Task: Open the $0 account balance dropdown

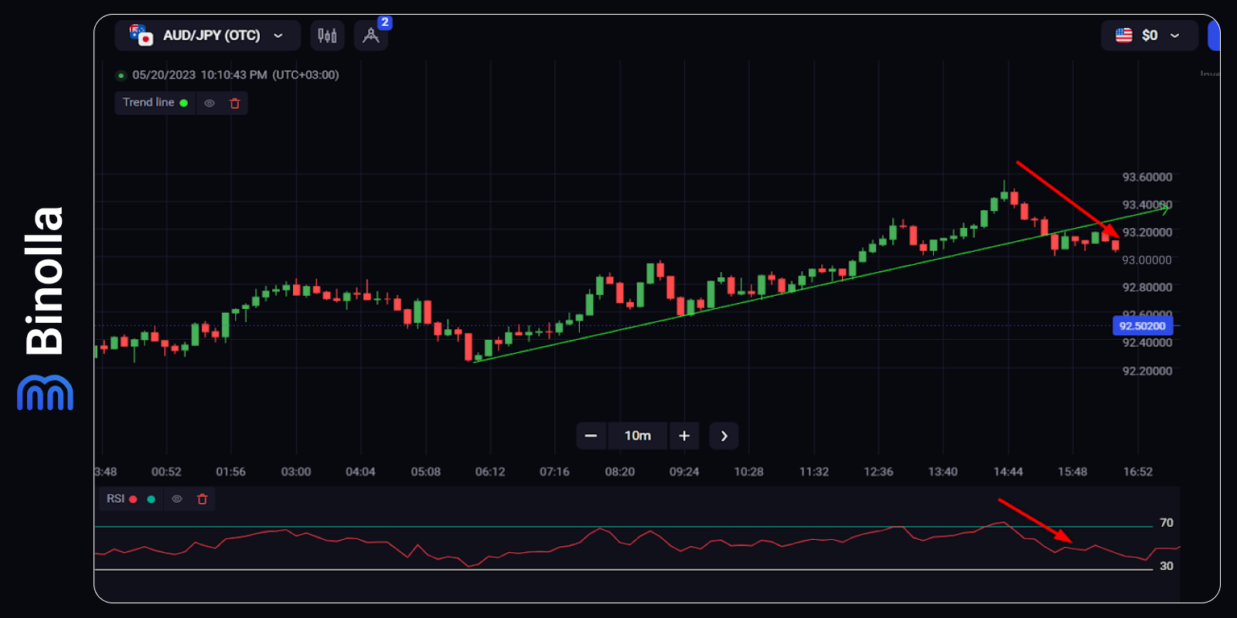Action: pyautogui.click(x=1174, y=36)
